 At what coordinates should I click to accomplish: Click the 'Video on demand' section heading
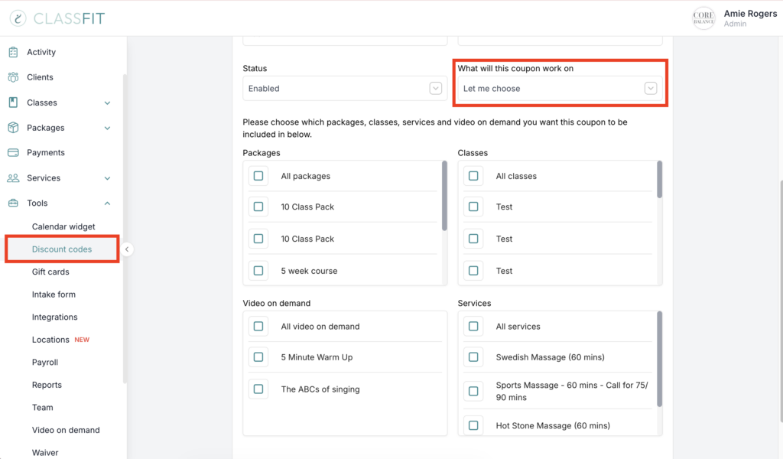pyautogui.click(x=277, y=303)
